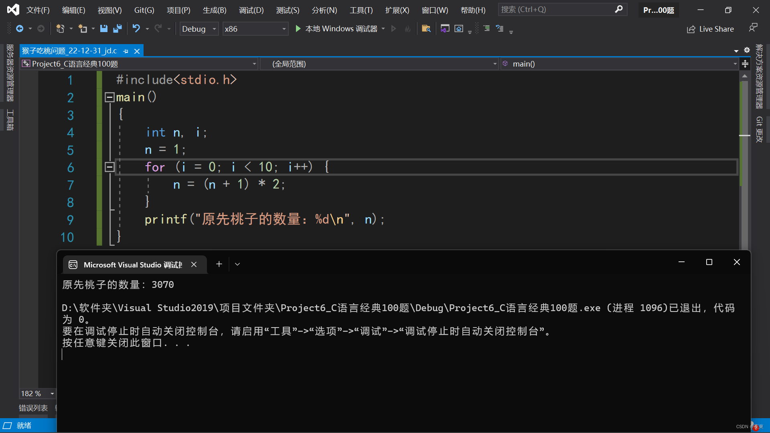Image resolution: width=770 pixels, height=433 pixels.
Task: Open the 生成(B) menu
Action: point(215,10)
